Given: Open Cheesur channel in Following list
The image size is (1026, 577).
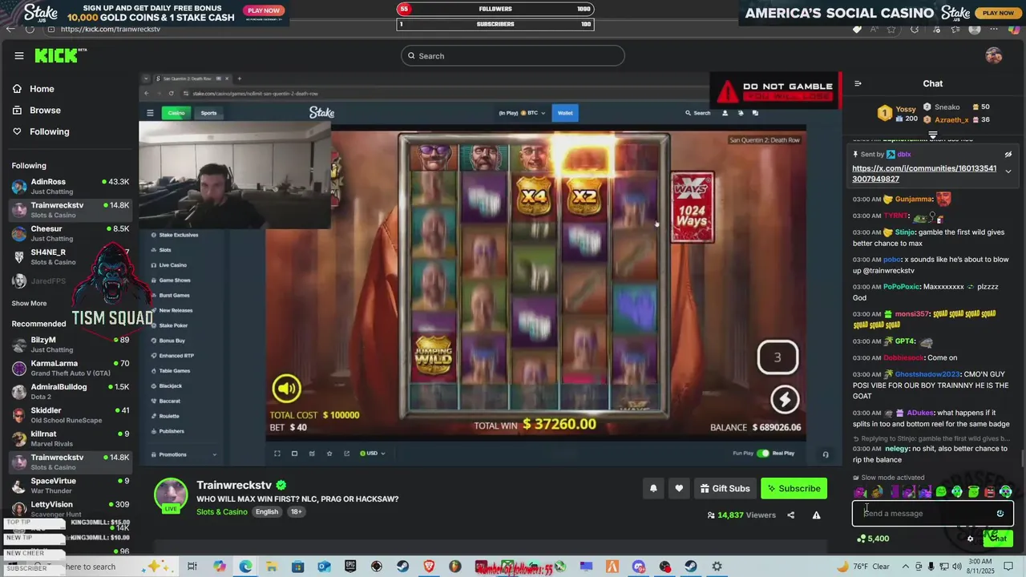Looking at the screenshot, I should pos(71,233).
